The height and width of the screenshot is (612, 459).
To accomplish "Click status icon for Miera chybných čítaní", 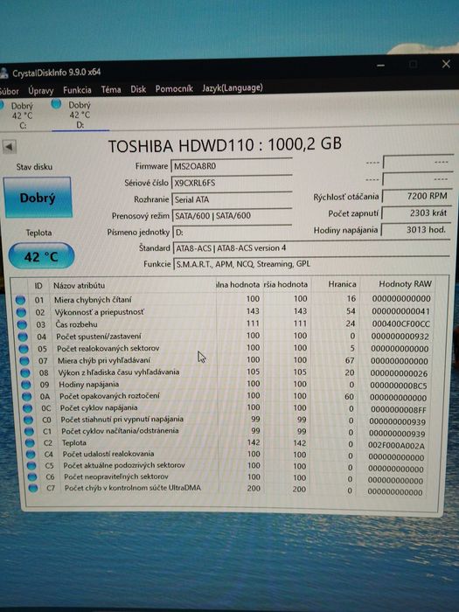I will (20, 300).
